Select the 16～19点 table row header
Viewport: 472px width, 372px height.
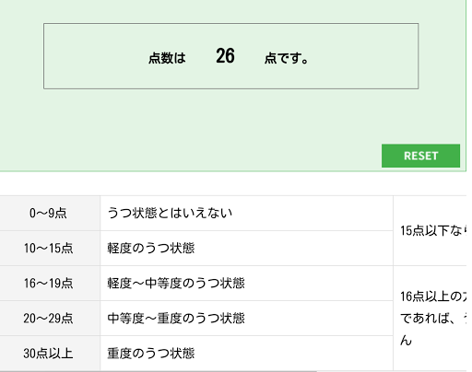(50, 283)
